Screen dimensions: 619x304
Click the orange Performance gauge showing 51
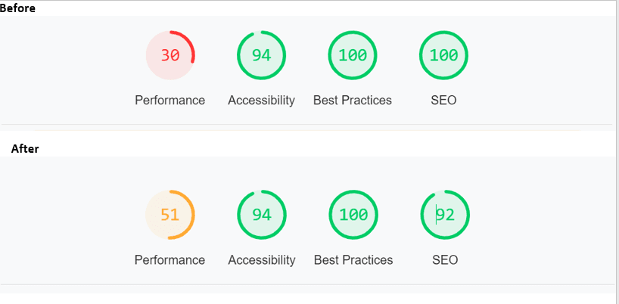point(170,215)
